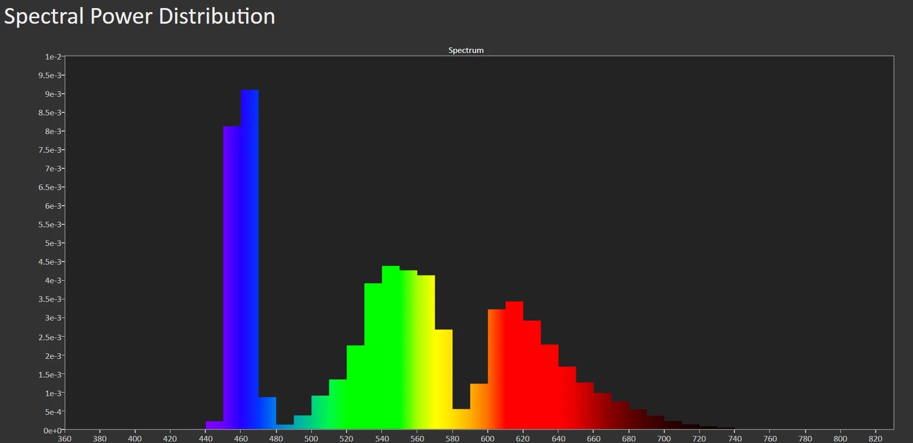Image resolution: width=913 pixels, height=443 pixels.
Task: Click the 'Spectrum' chart title
Action: point(466,50)
